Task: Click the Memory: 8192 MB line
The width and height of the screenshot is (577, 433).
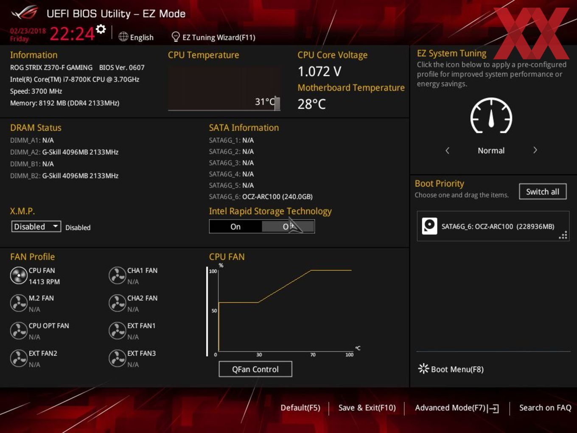Action: (64, 103)
